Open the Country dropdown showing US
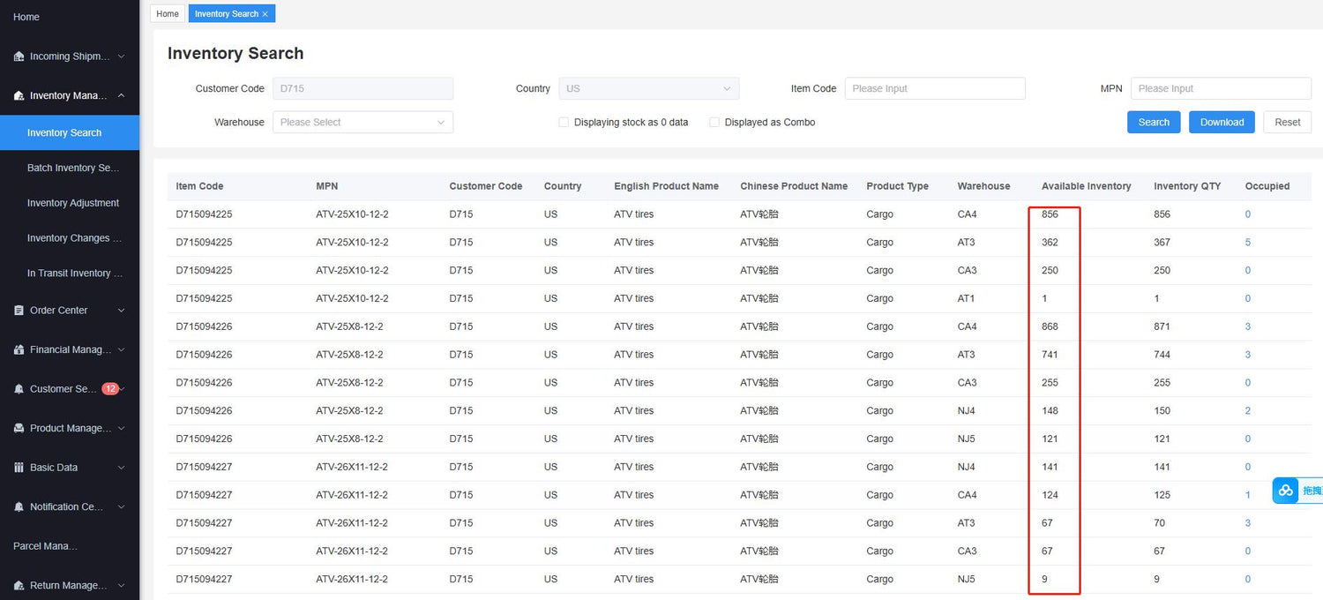 648,88
